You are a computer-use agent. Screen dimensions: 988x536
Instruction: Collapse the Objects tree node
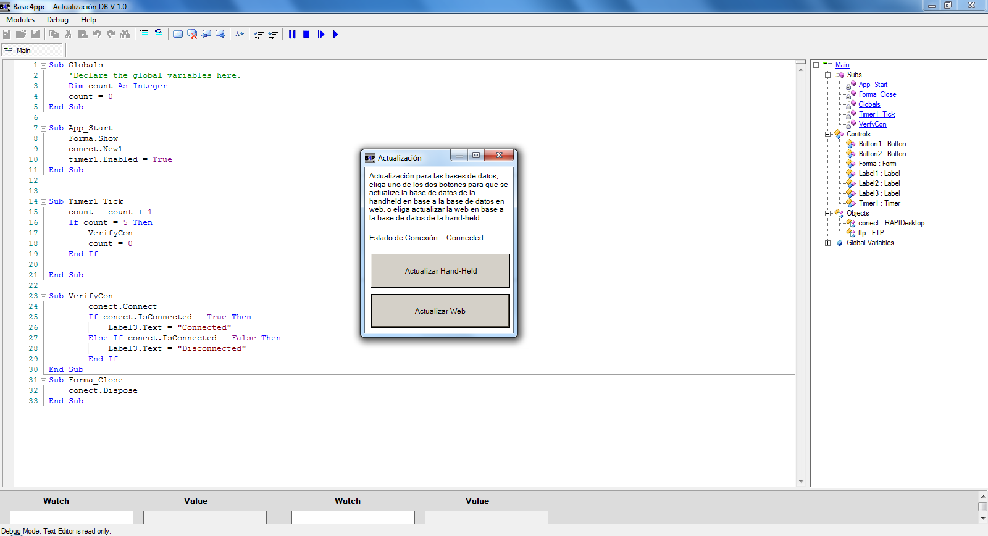(x=828, y=213)
